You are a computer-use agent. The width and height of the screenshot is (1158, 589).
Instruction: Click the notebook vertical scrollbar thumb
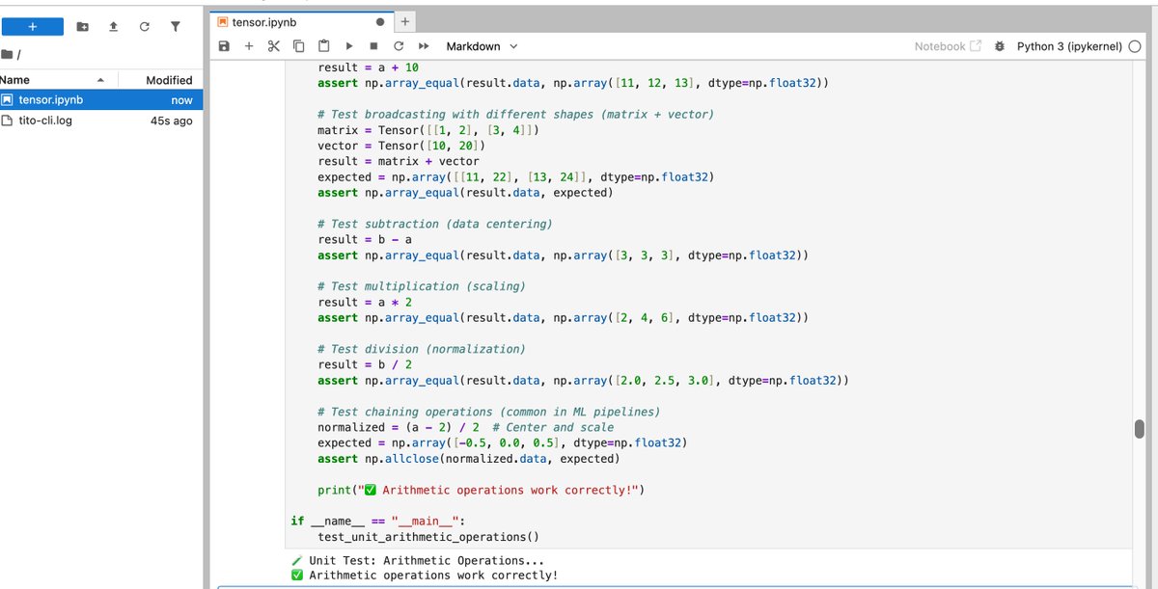tap(1139, 429)
